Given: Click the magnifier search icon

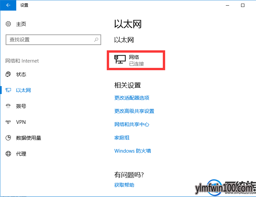Looking at the screenshot, I should point(96,40).
